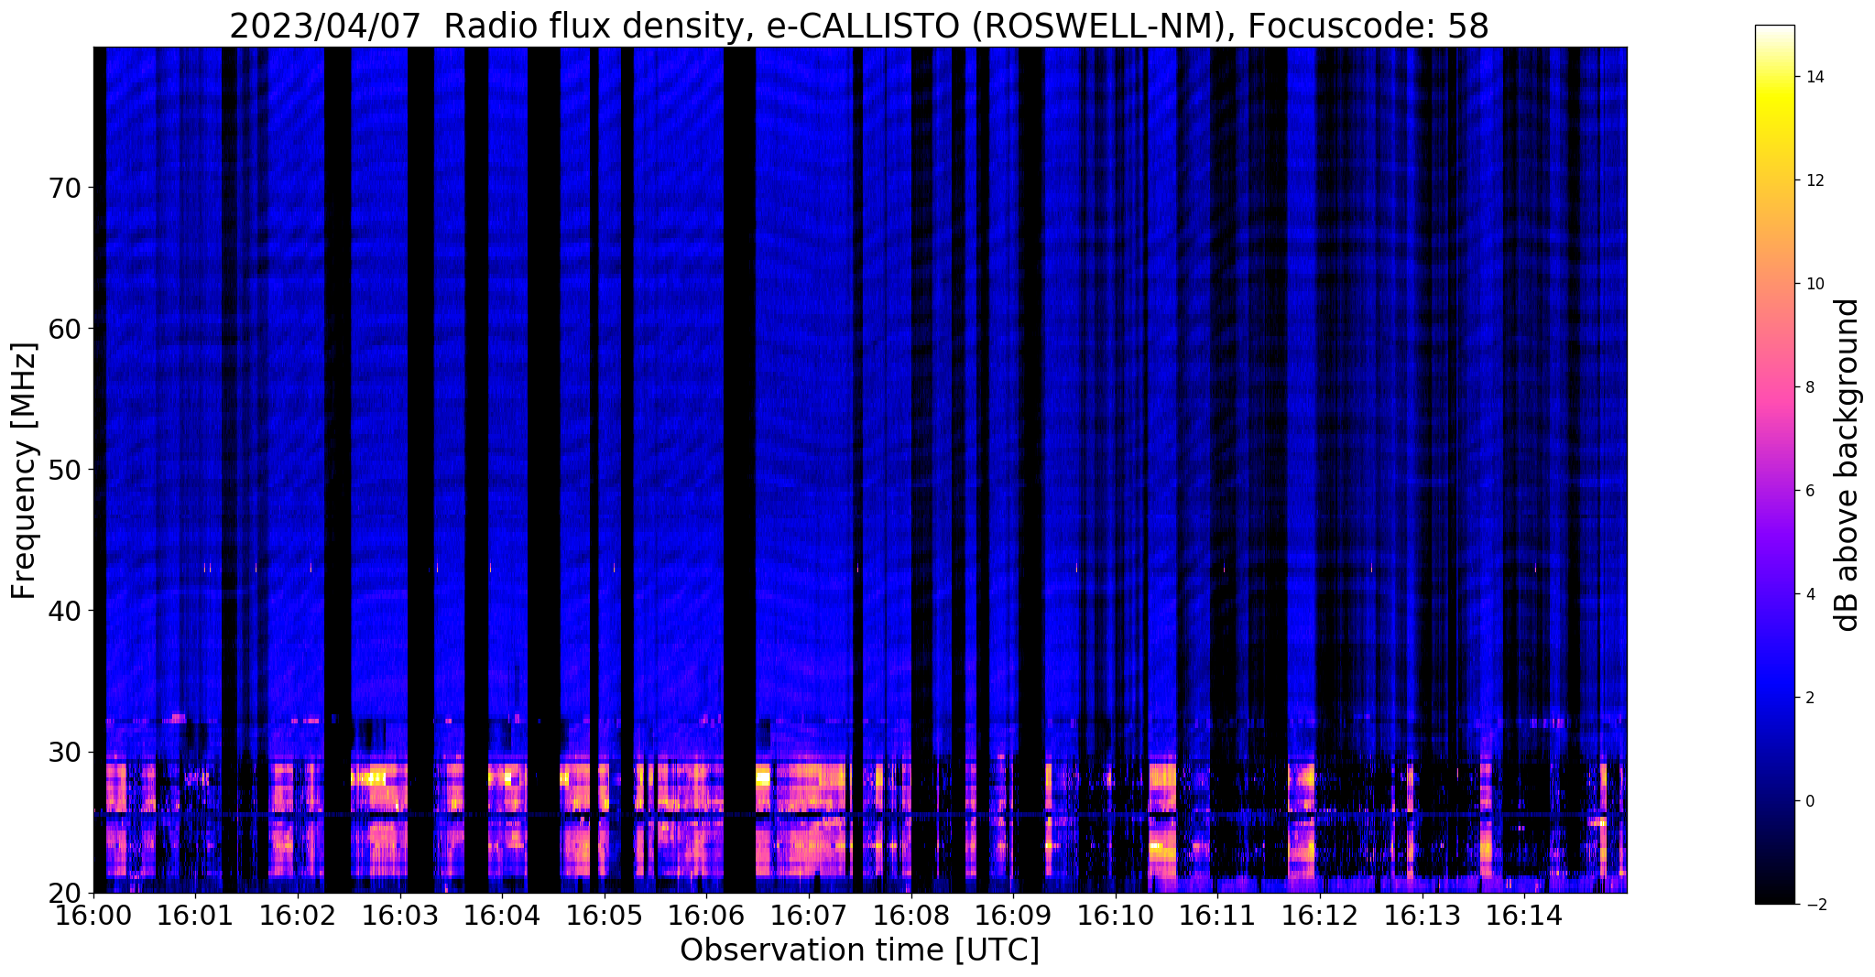
Task: Click the 'Observation time [UTC]' axis label
Action: [859, 950]
